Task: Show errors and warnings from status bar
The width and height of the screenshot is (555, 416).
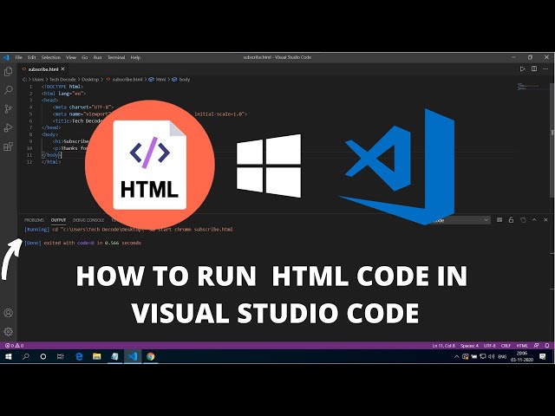Action: click(14, 346)
